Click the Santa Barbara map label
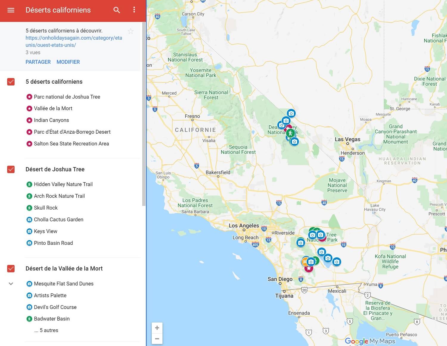Image resolution: width=447 pixels, height=346 pixels. point(195,212)
